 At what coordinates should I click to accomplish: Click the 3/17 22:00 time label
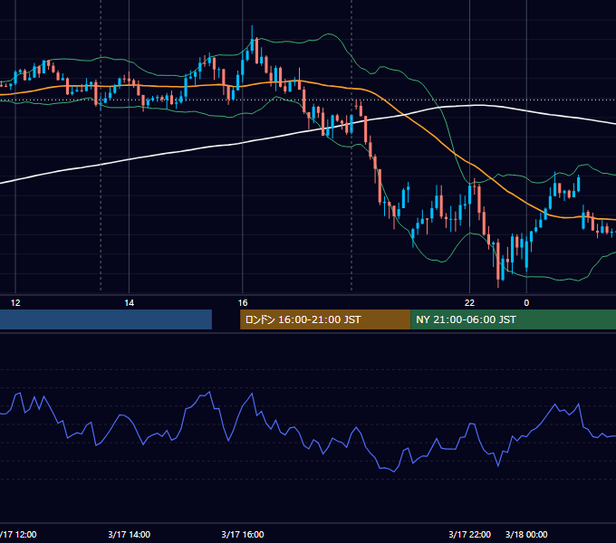[469, 534]
